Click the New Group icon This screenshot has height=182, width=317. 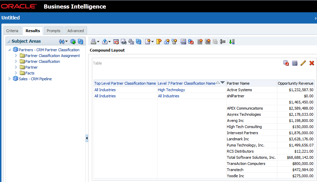pyautogui.click(x=159, y=42)
